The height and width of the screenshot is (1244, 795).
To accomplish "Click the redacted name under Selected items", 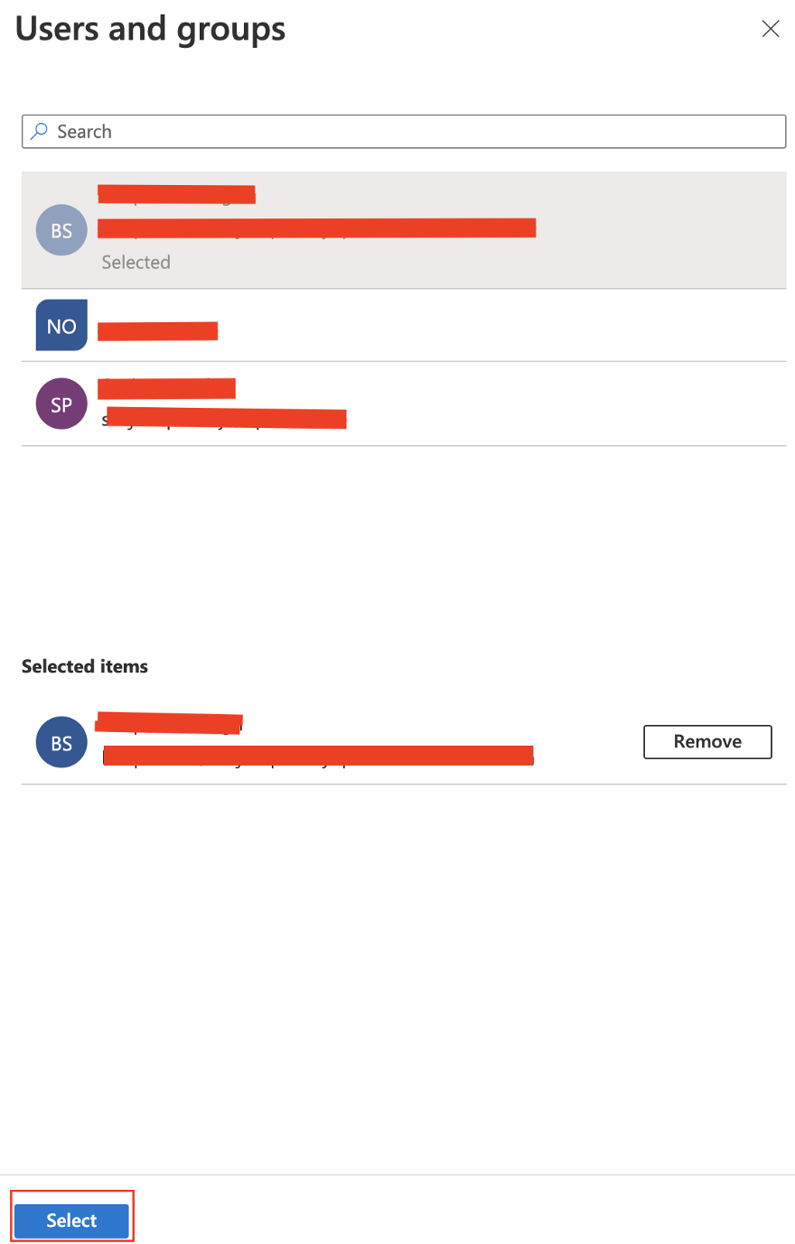I will pyautogui.click(x=169, y=723).
